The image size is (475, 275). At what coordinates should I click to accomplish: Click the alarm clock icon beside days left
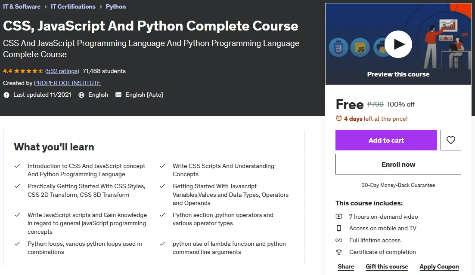(x=338, y=119)
